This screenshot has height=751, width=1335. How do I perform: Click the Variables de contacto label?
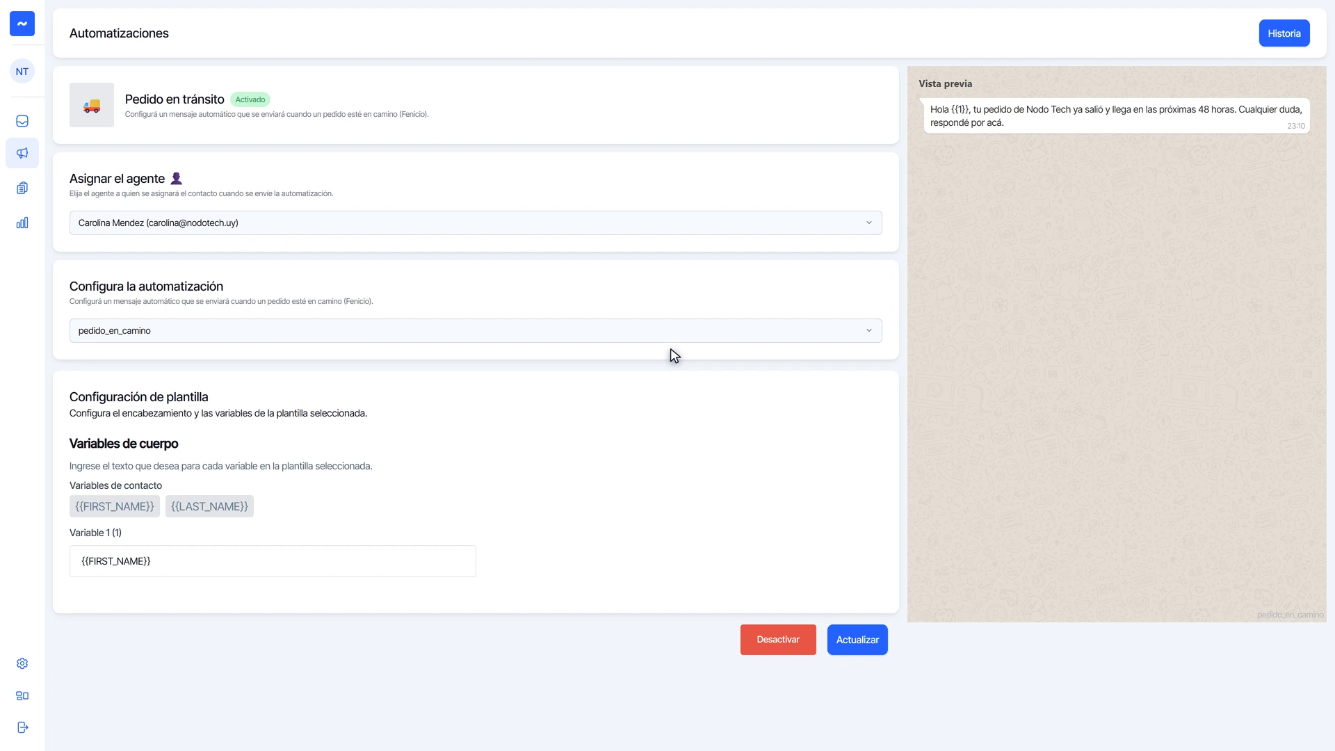115,485
